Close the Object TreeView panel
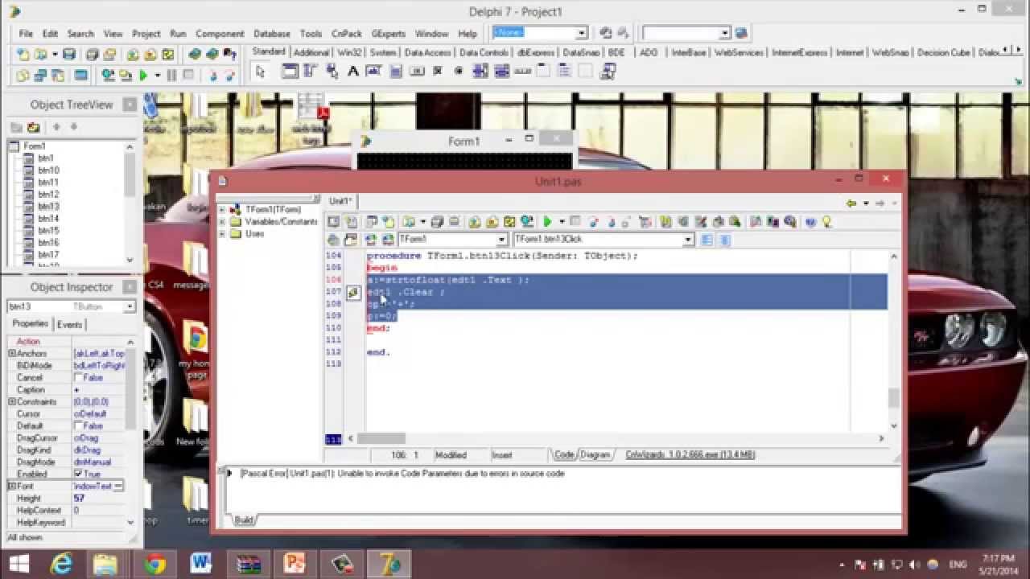Image resolution: width=1030 pixels, height=579 pixels. pyautogui.click(x=130, y=105)
